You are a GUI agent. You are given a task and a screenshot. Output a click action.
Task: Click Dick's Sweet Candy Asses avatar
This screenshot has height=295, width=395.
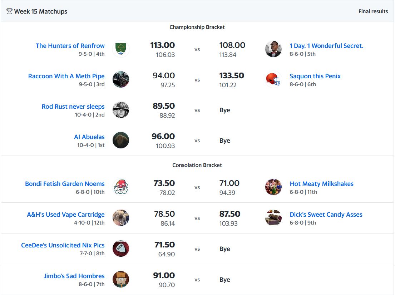click(x=273, y=218)
